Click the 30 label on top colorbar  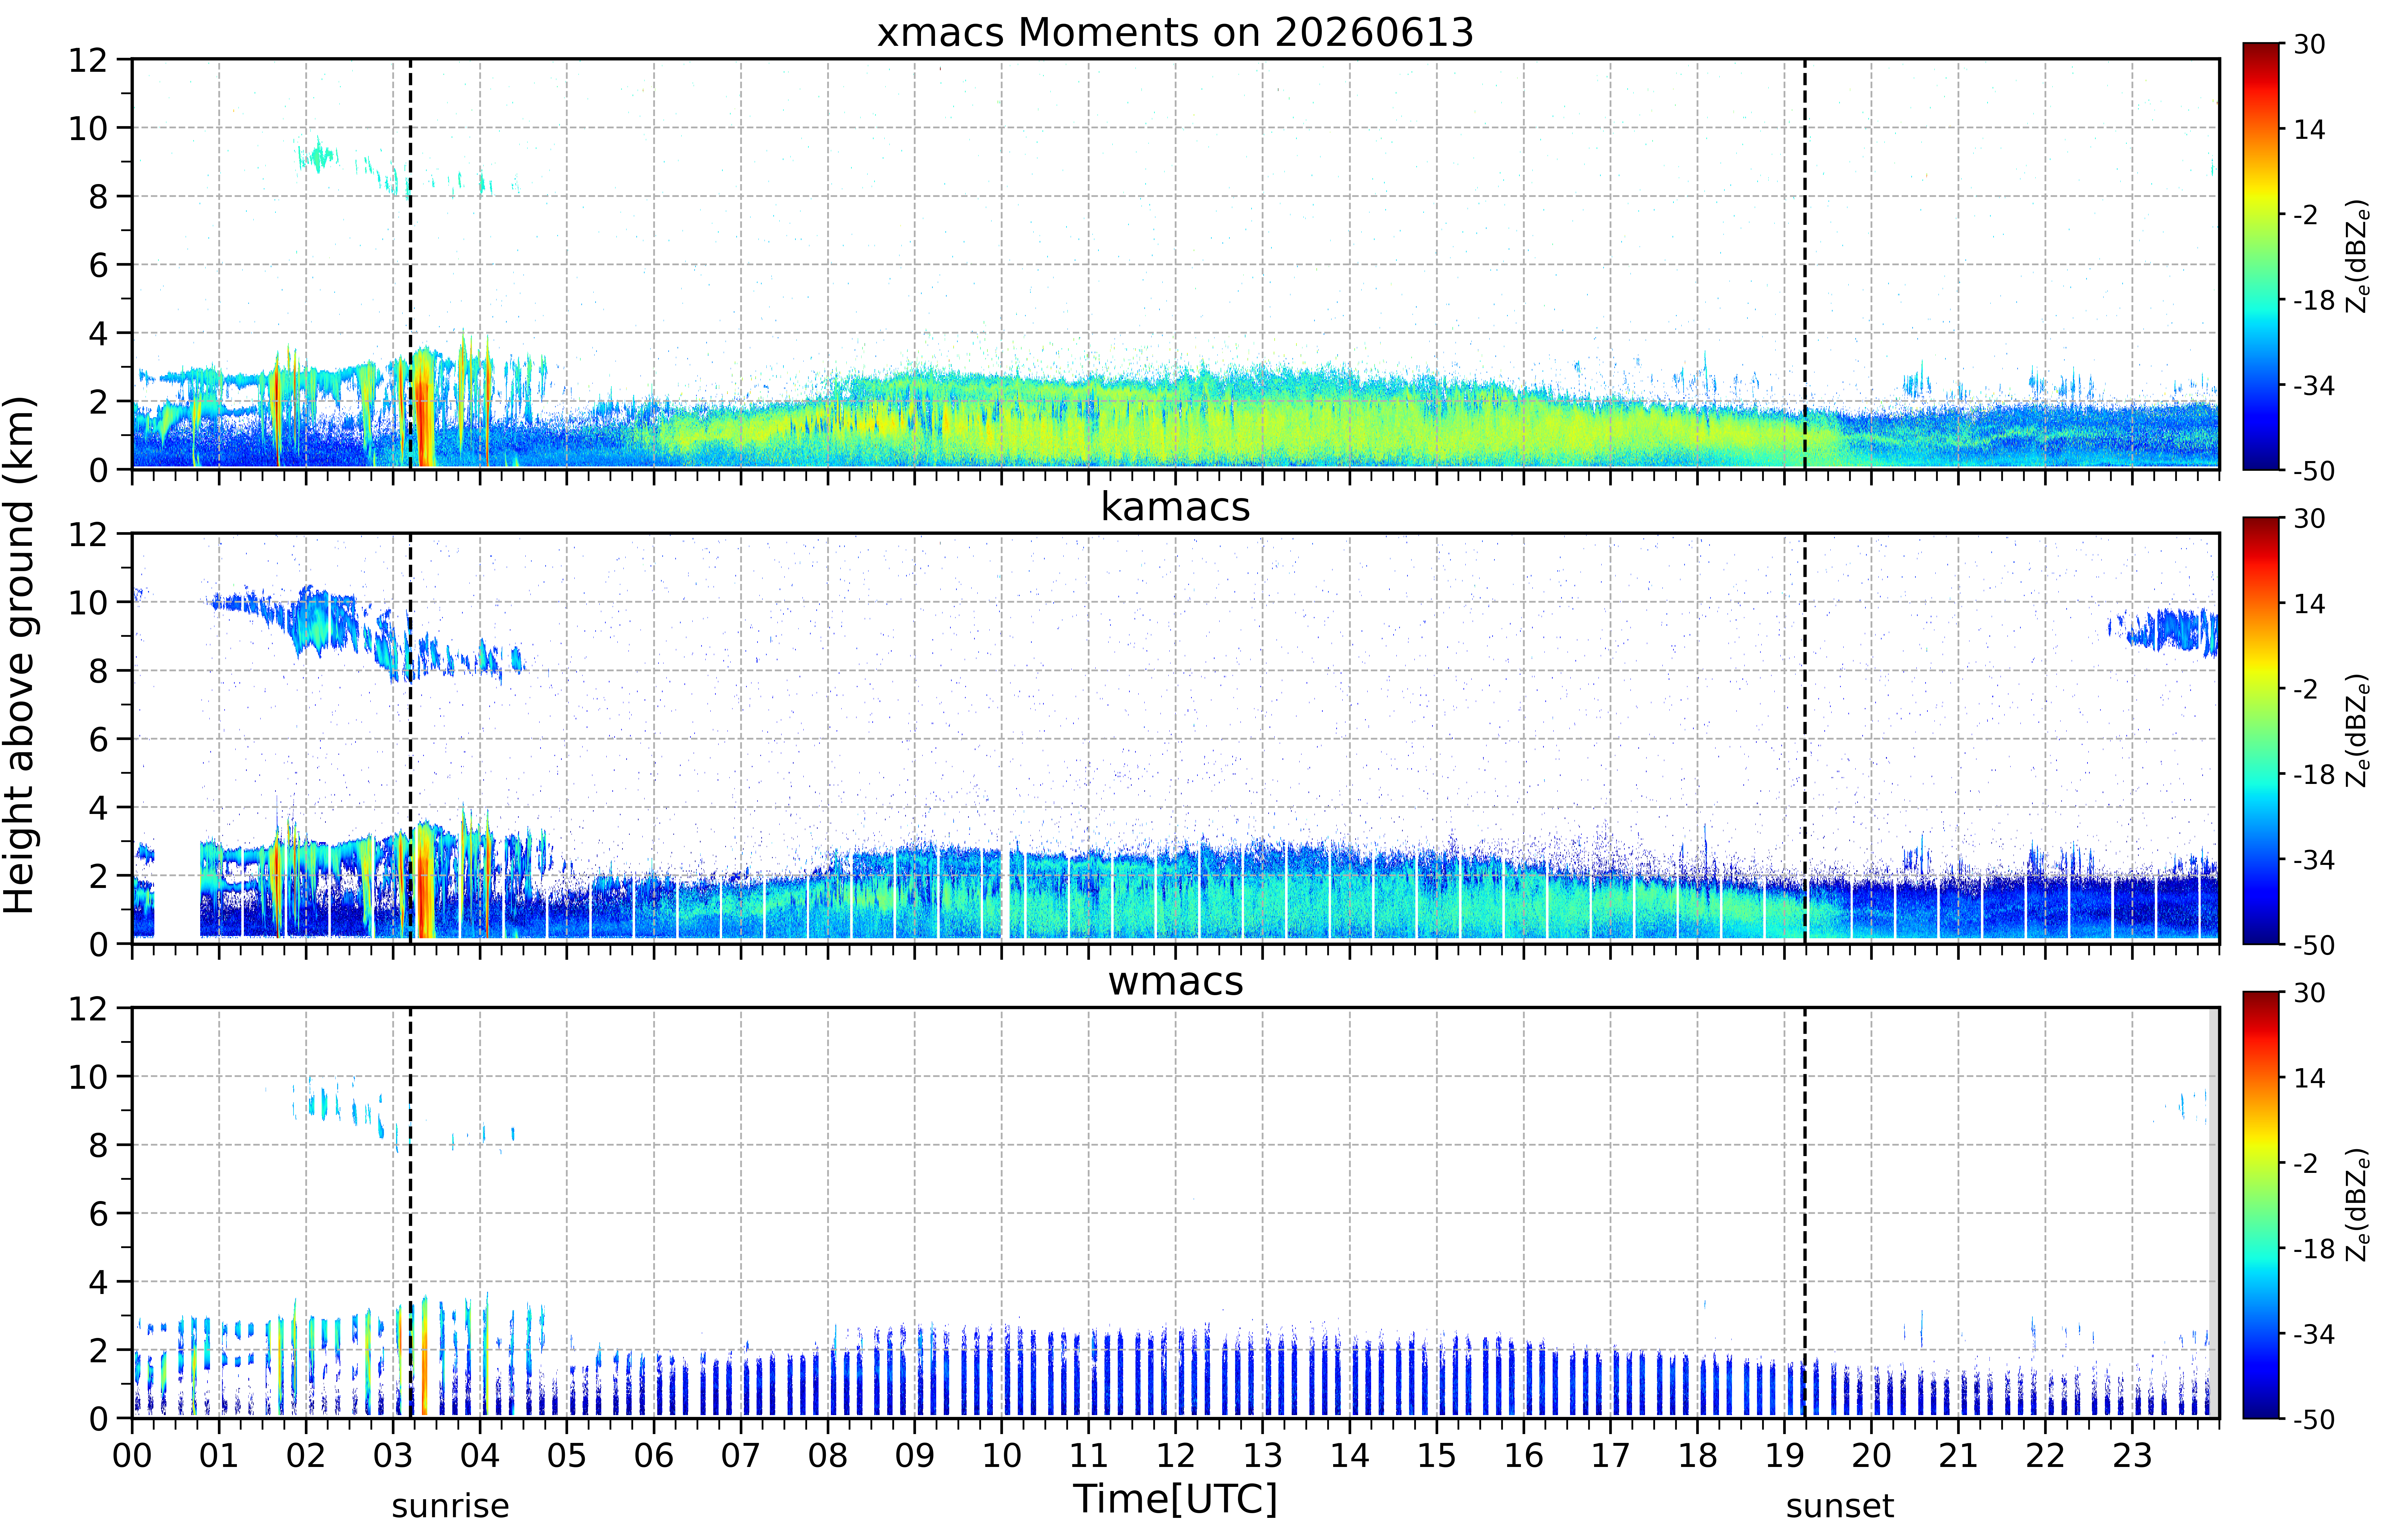click(2309, 44)
